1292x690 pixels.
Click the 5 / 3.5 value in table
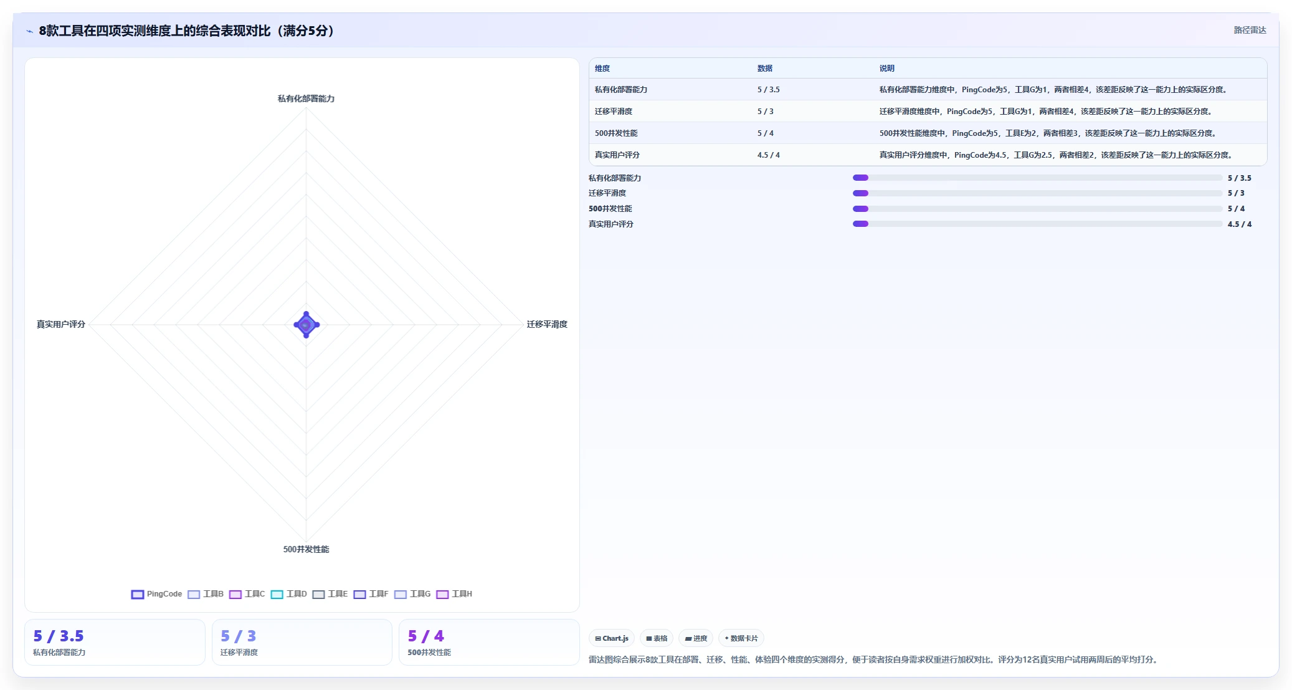[x=769, y=90]
